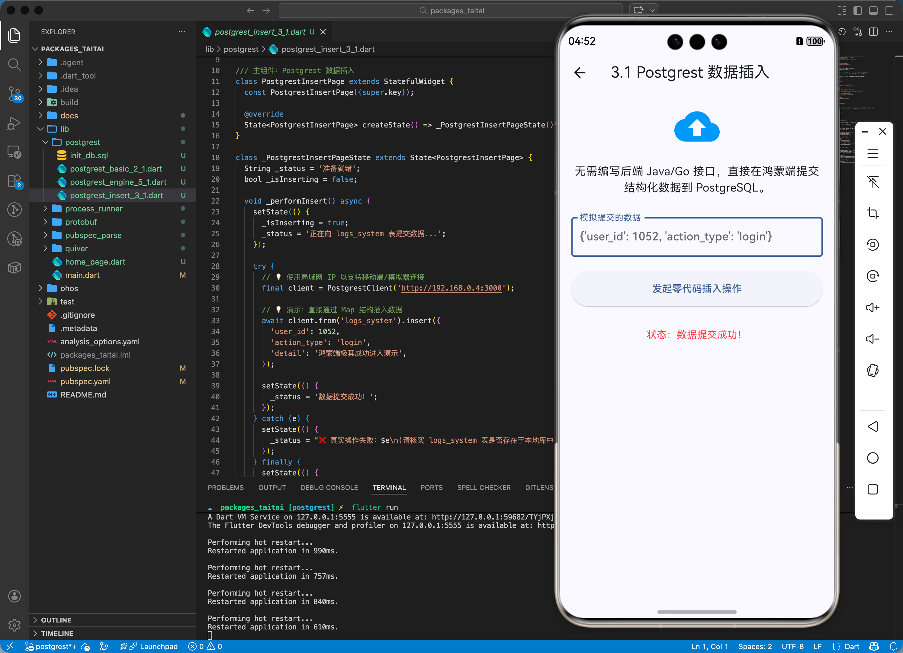The width and height of the screenshot is (903, 653).
Task: Toggle the secondary side bar layout icon
Action: tap(889, 11)
